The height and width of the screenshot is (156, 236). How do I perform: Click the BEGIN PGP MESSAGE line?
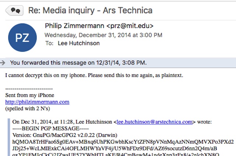coord(51,128)
